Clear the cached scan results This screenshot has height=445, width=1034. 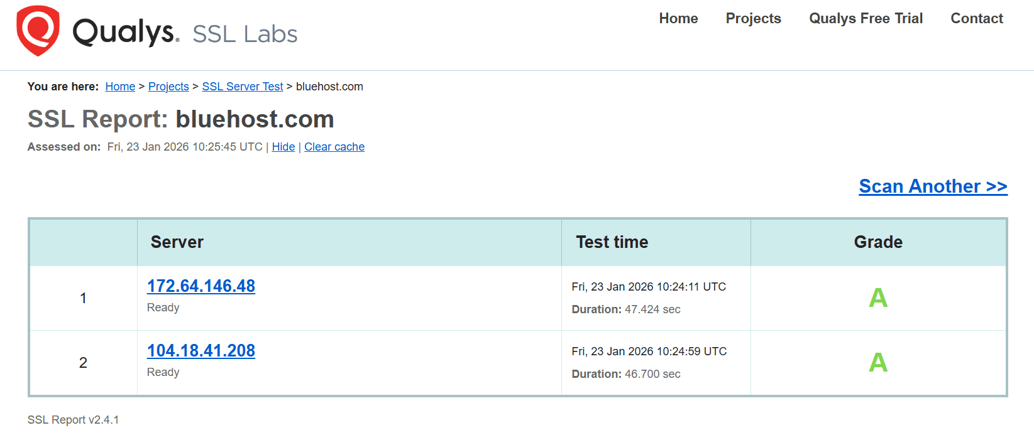[334, 146]
